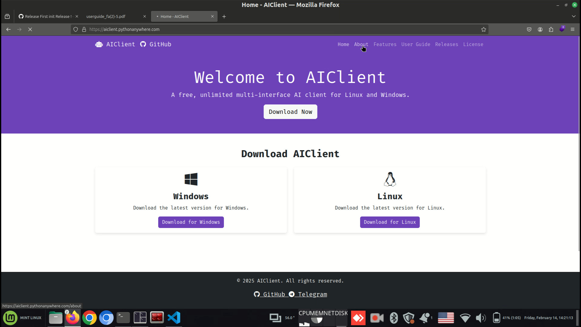Viewport: 581px width, 327px height.
Task: Click the site security padlock icon
Action: pos(84,29)
